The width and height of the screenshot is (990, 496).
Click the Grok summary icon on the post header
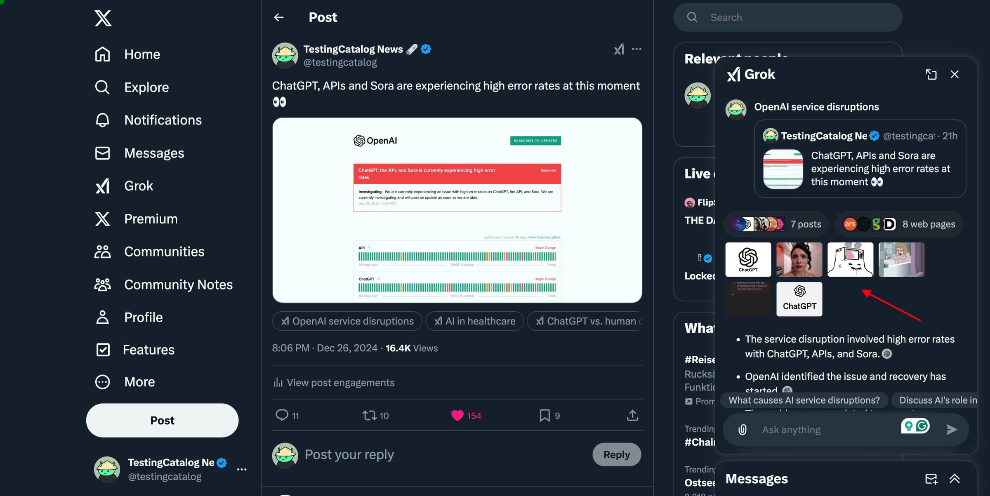pos(619,49)
